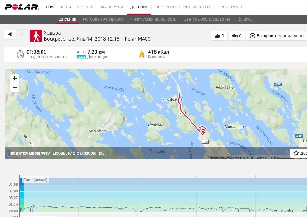
Task: Click the training title Ходьба
Action: point(52,33)
